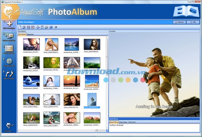Click the Save As second floppy icon
The height and width of the screenshot is (137, 202).
coord(33,27)
